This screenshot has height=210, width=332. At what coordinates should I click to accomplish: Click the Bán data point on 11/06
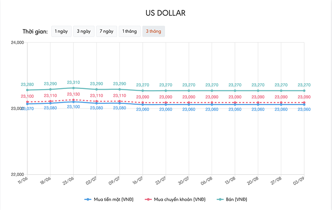click(27, 90)
